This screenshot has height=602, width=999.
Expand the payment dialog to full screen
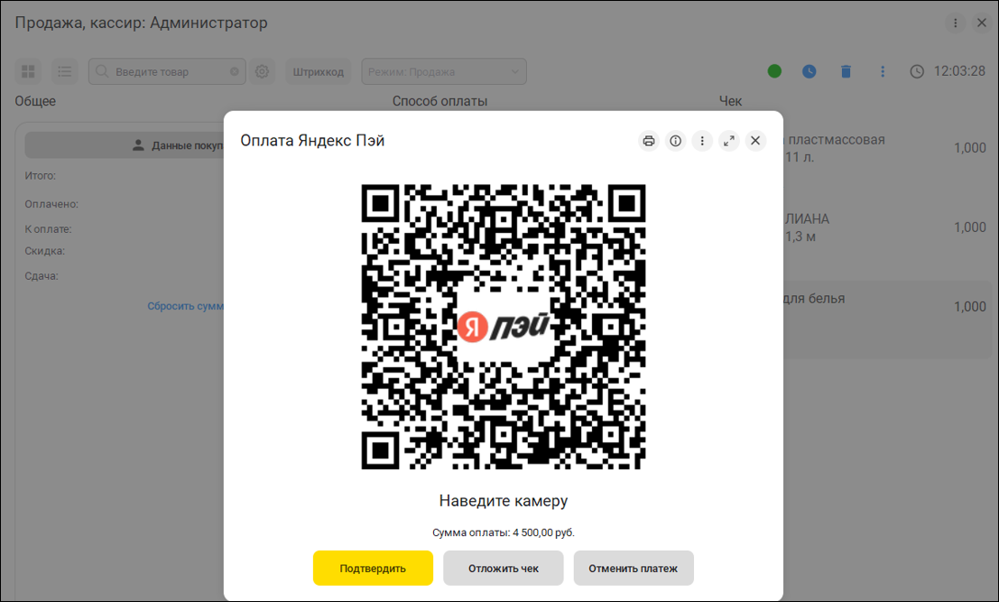729,141
